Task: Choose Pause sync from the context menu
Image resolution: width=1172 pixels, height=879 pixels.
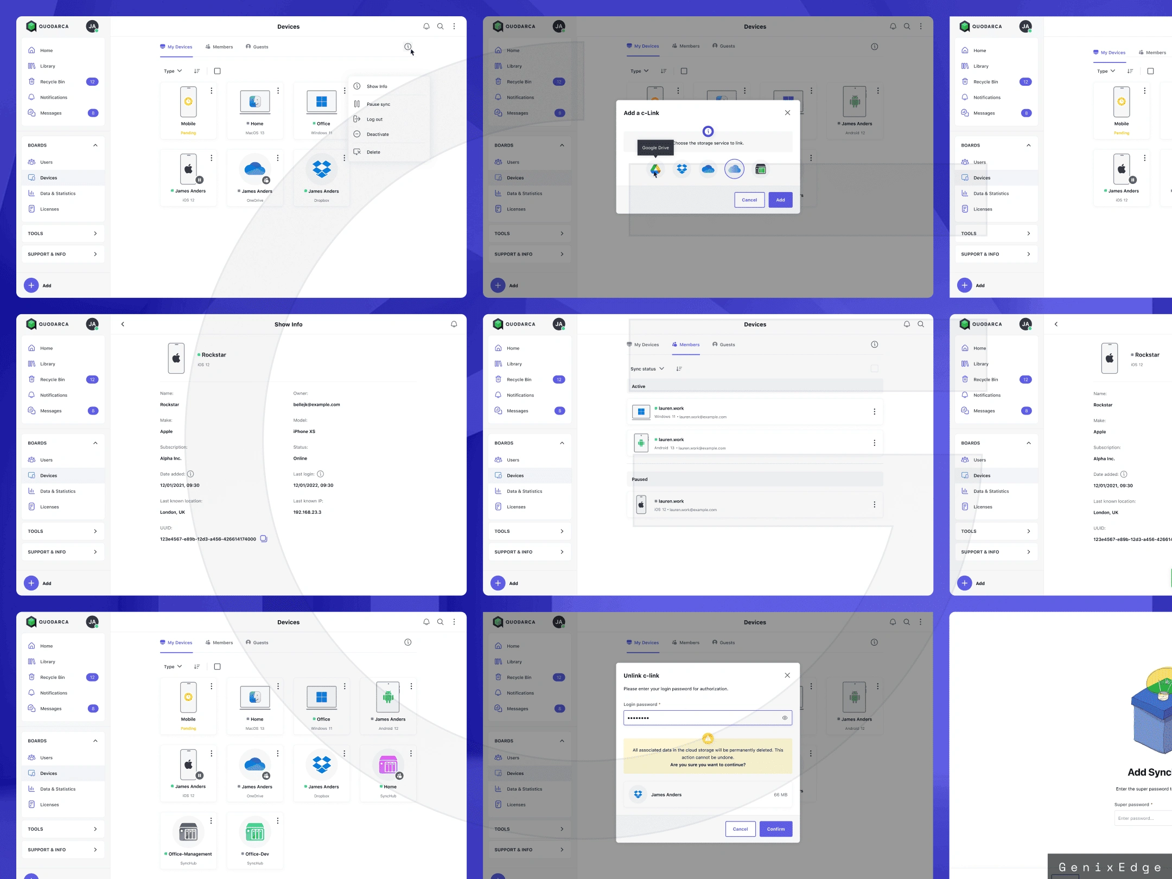Action: coord(378,104)
